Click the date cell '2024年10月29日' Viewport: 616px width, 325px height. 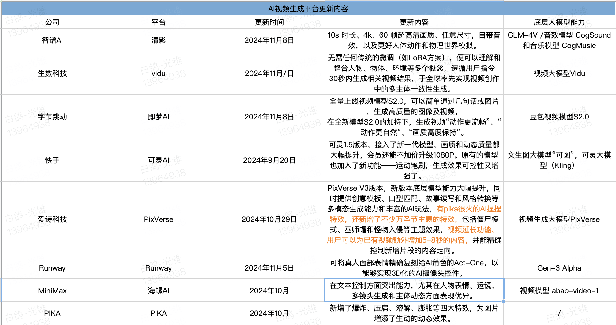click(x=269, y=219)
